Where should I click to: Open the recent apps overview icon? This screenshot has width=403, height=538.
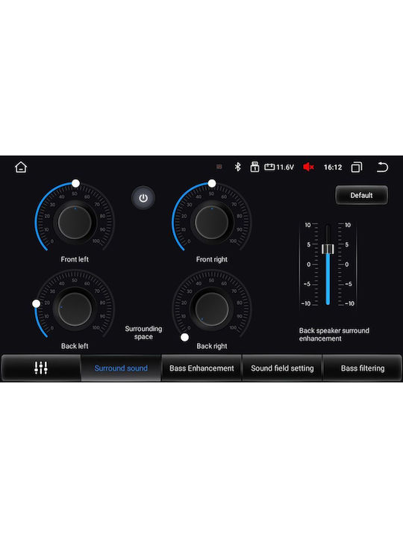pyautogui.click(x=357, y=167)
